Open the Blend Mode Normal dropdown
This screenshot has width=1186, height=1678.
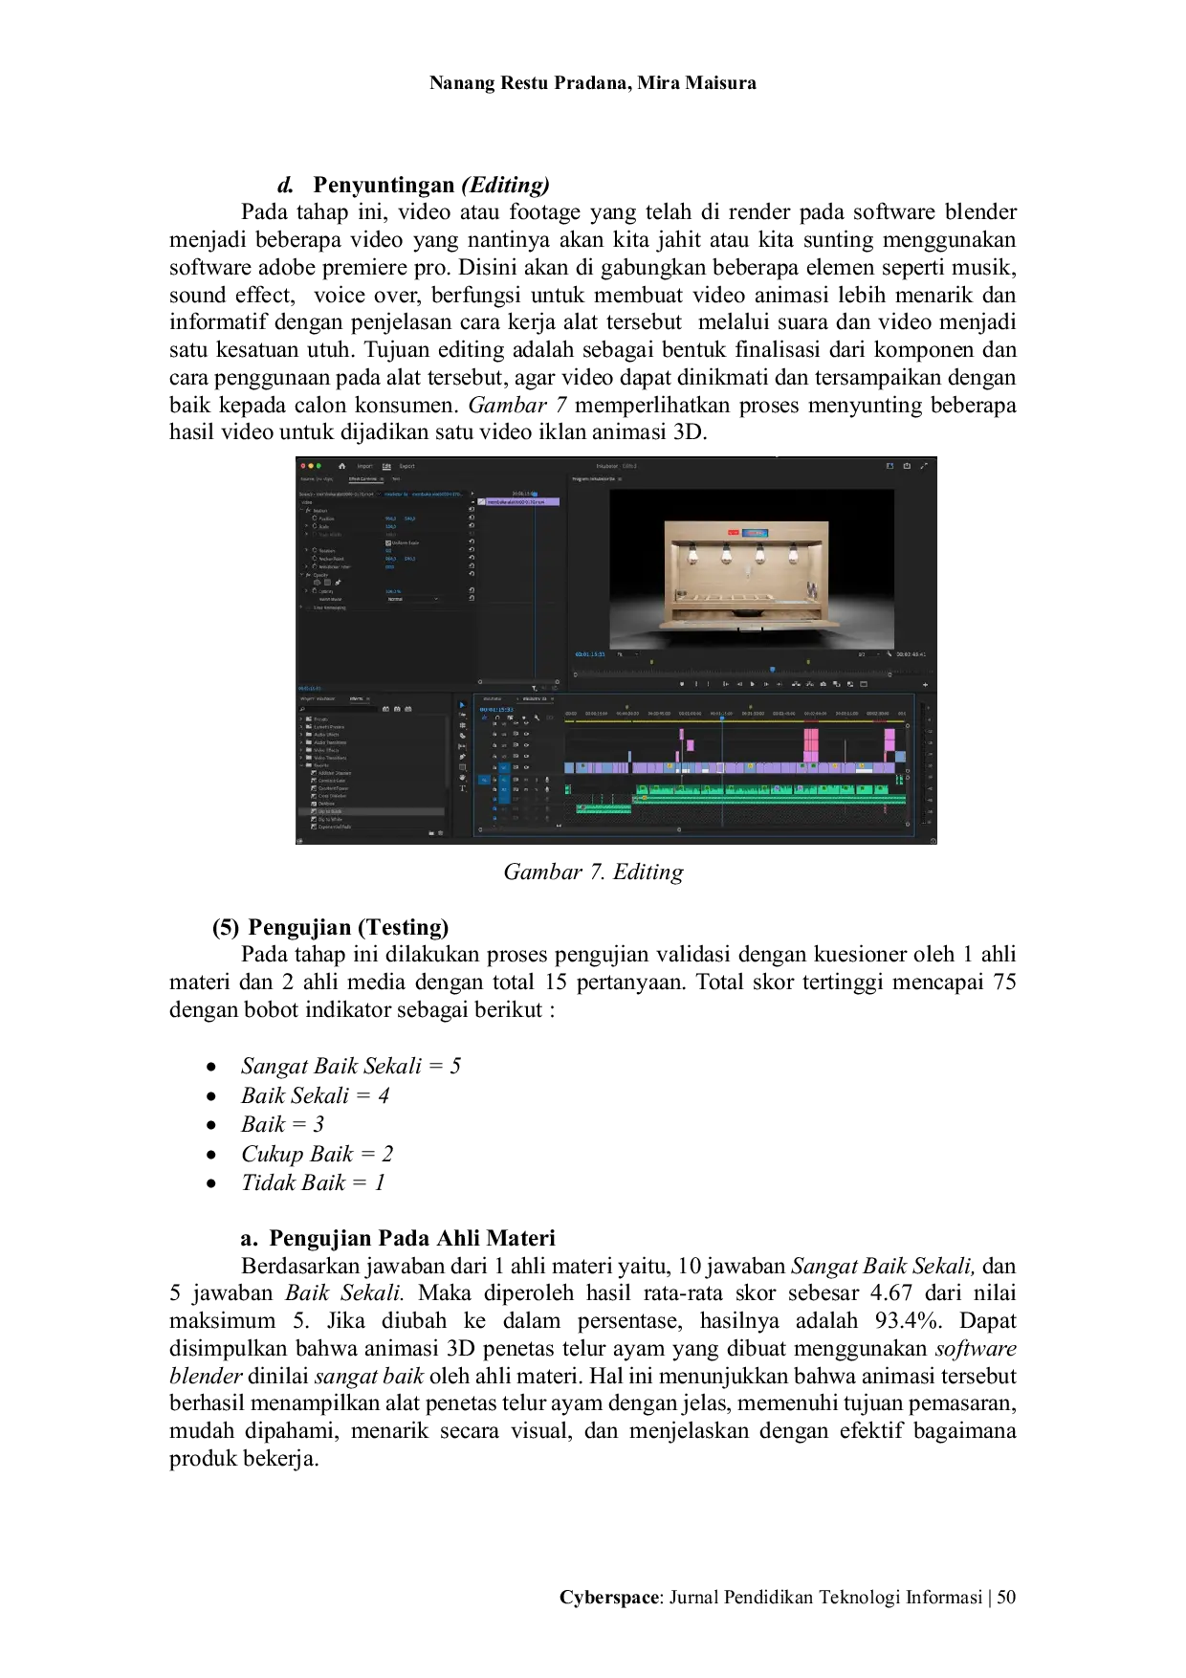coord(413,599)
